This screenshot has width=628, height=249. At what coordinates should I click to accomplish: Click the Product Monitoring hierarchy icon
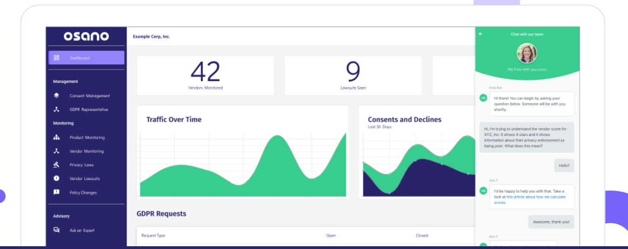(56, 137)
